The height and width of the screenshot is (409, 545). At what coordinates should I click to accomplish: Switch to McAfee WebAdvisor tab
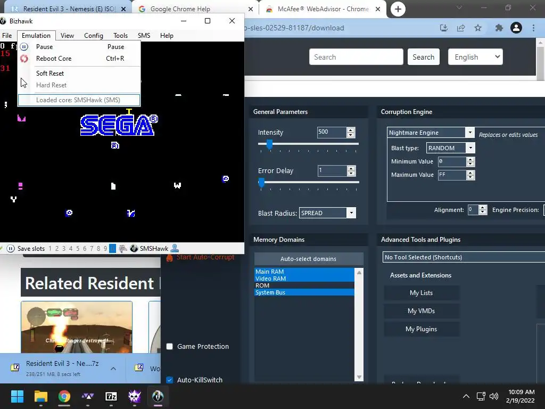[323, 9]
